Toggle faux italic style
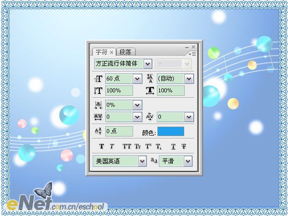Image resolution: width=288 pixels, height=216 pixels. (x=112, y=146)
